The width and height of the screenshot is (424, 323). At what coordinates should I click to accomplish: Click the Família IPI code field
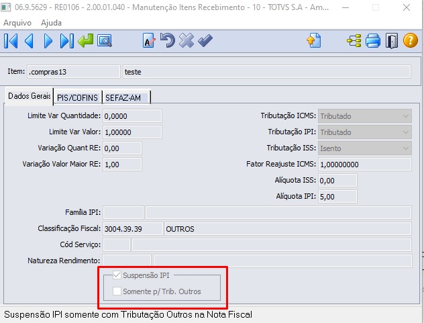[x=123, y=213]
